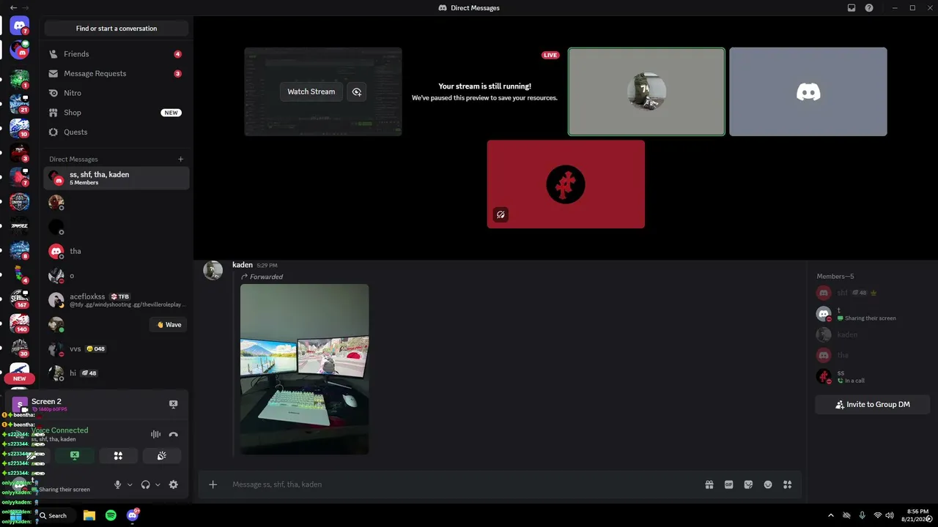Viewport: 938px width, 527px height.
Task: Open direct message with vvs
Action: click(117, 349)
